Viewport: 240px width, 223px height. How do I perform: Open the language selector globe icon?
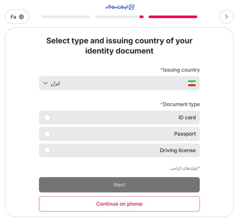pos(21,17)
